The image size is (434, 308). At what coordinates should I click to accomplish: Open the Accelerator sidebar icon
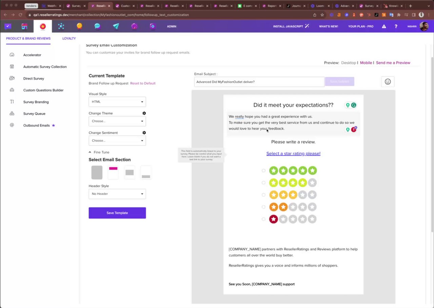12,55
